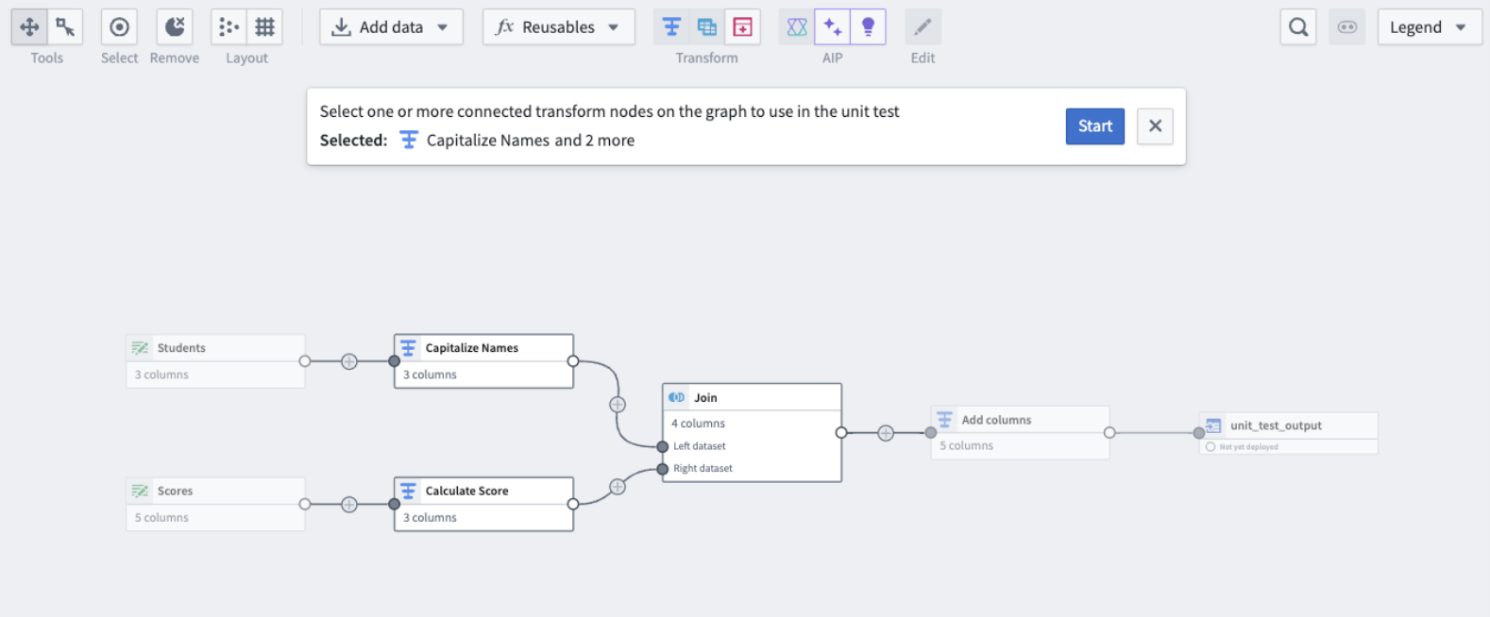Click "Capitalize Names and 2 more" selection text

coord(531,141)
